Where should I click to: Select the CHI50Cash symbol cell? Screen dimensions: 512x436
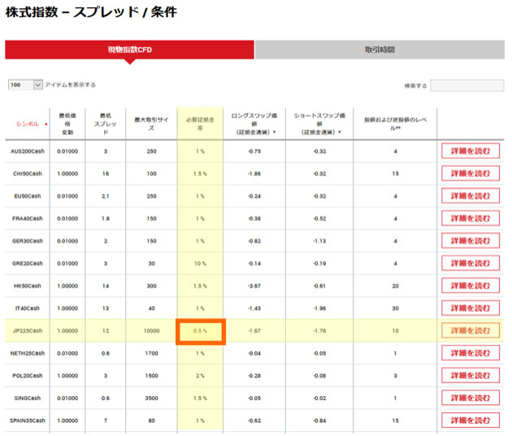[28, 173]
